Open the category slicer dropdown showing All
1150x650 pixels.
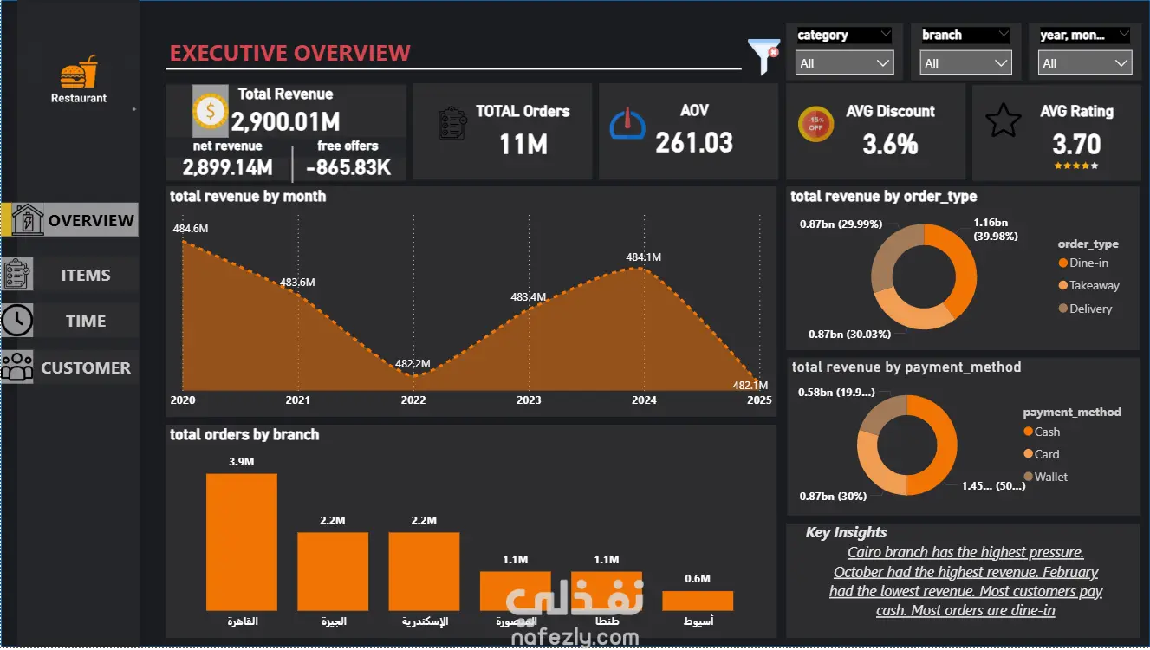[x=845, y=62]
